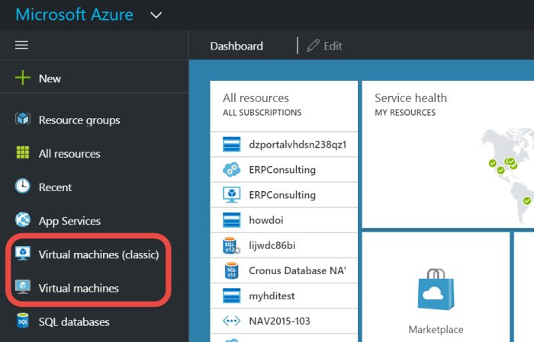Click the ALL SUBSCRIPTIONS subtitle
Image resolution: width=534 pixels, height=342 pixels.
[262, 113]
